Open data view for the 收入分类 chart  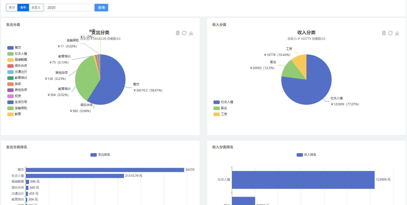pos(384,33)
